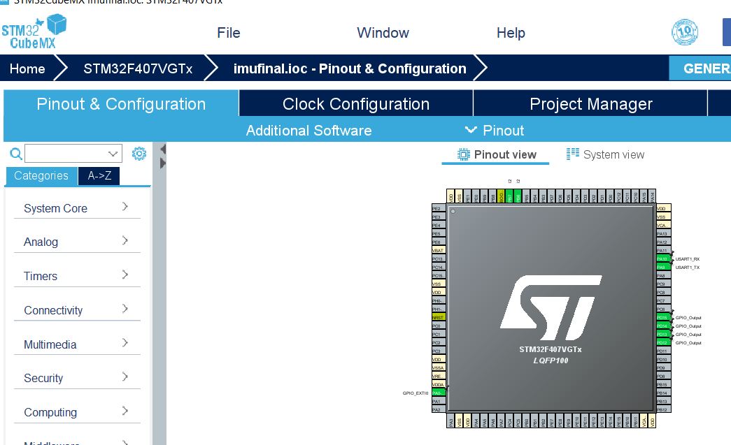Click the USART1_RX signal label
The width and height of the screenshot is (731, 445).
click(688, 258)
